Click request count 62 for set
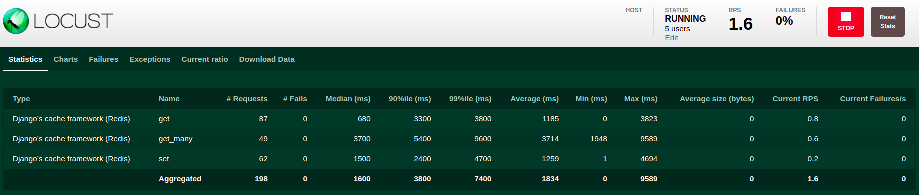Viewport: 919px width, 195px height. point(263,159)
